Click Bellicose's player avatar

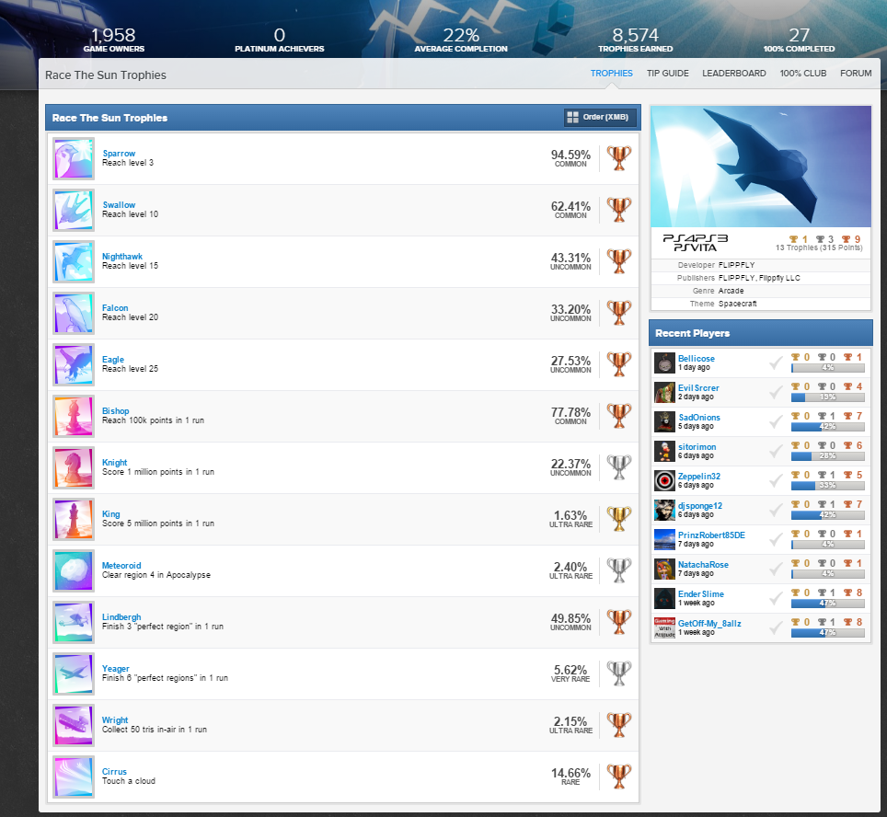(x=664, y=363)
